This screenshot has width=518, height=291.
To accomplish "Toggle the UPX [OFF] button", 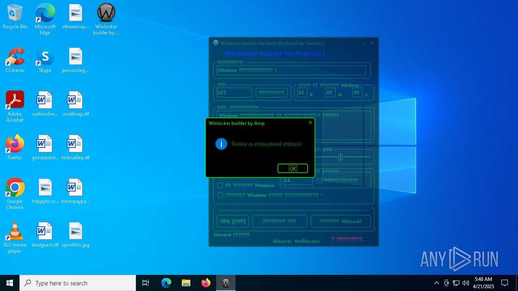I will click(x=233, y=221).
